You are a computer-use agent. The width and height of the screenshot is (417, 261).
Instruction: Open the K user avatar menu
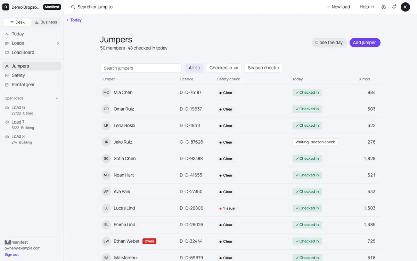click(x=405, y=7)
